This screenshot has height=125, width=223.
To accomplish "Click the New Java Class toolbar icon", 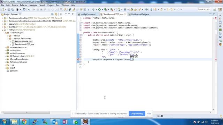I will click(x=125, y=9).
